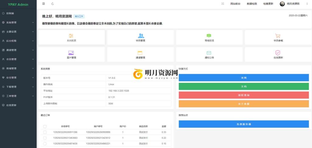Image resolution: width=312 pixels, height=148 pixels.
Task: Toggle the fullscreen icon
Action: [x=223, y=4]
